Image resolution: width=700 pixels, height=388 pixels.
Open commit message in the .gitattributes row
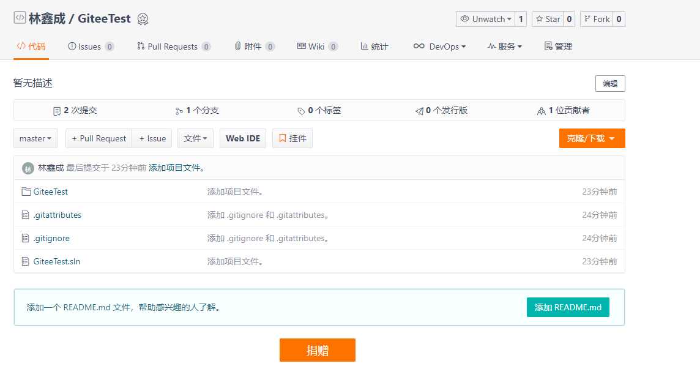[x=268, y=215]
